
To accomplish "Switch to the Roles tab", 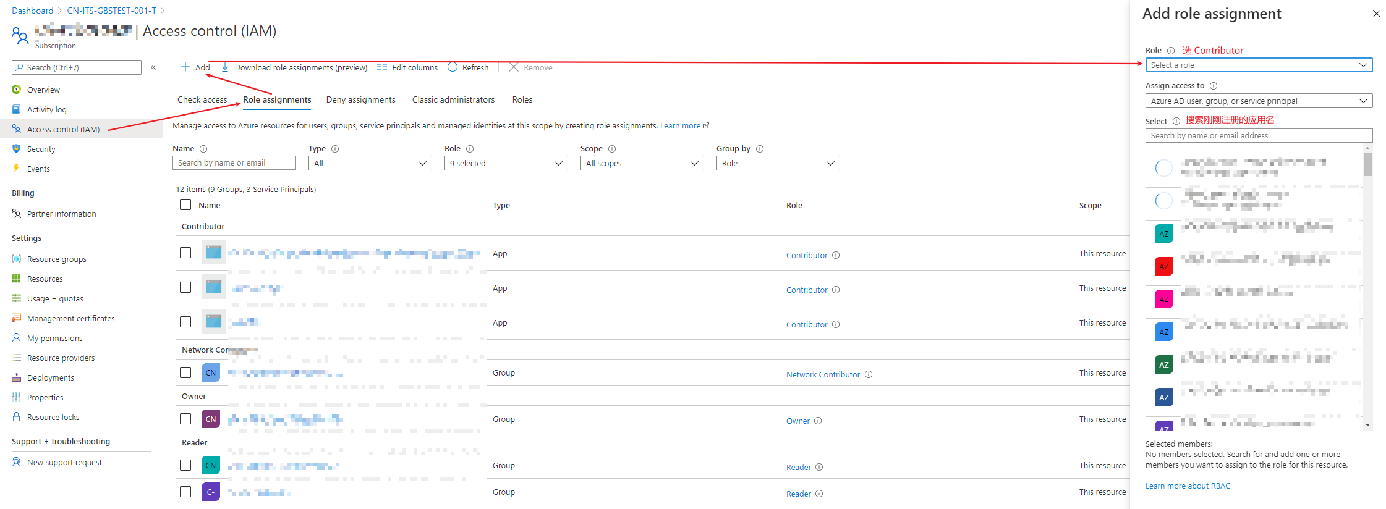I will [522, 99].
